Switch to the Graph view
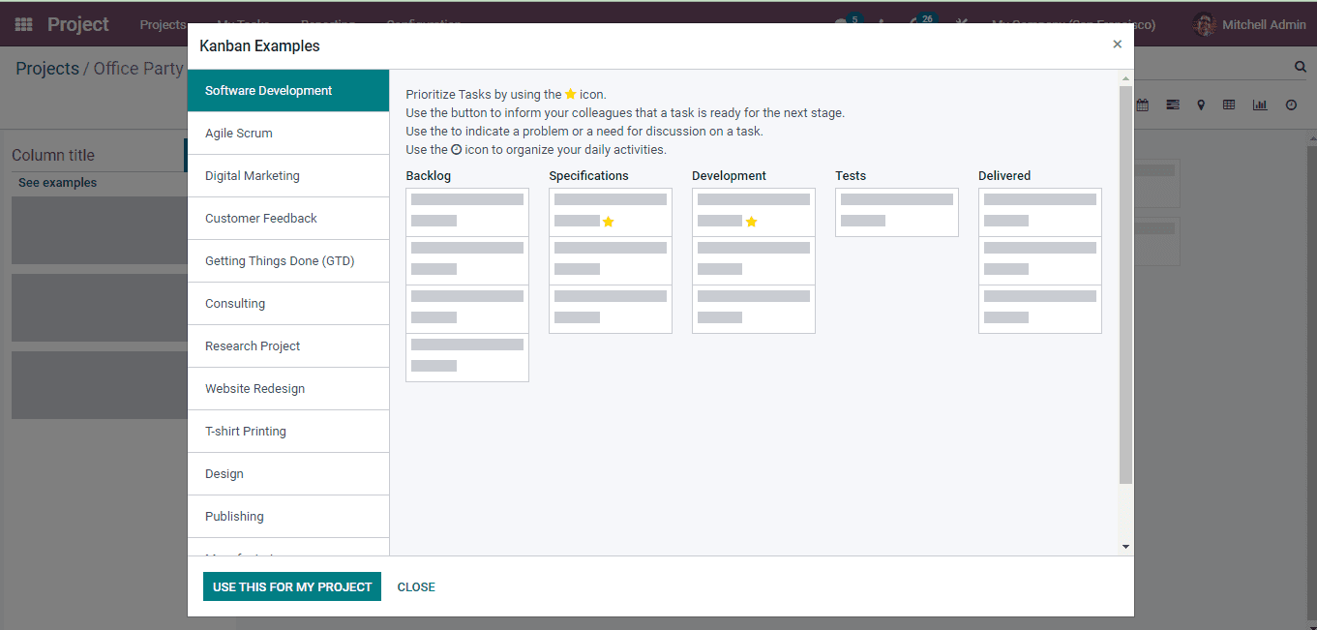This screenshot has width=1317, height=630. click(1259, 105)
